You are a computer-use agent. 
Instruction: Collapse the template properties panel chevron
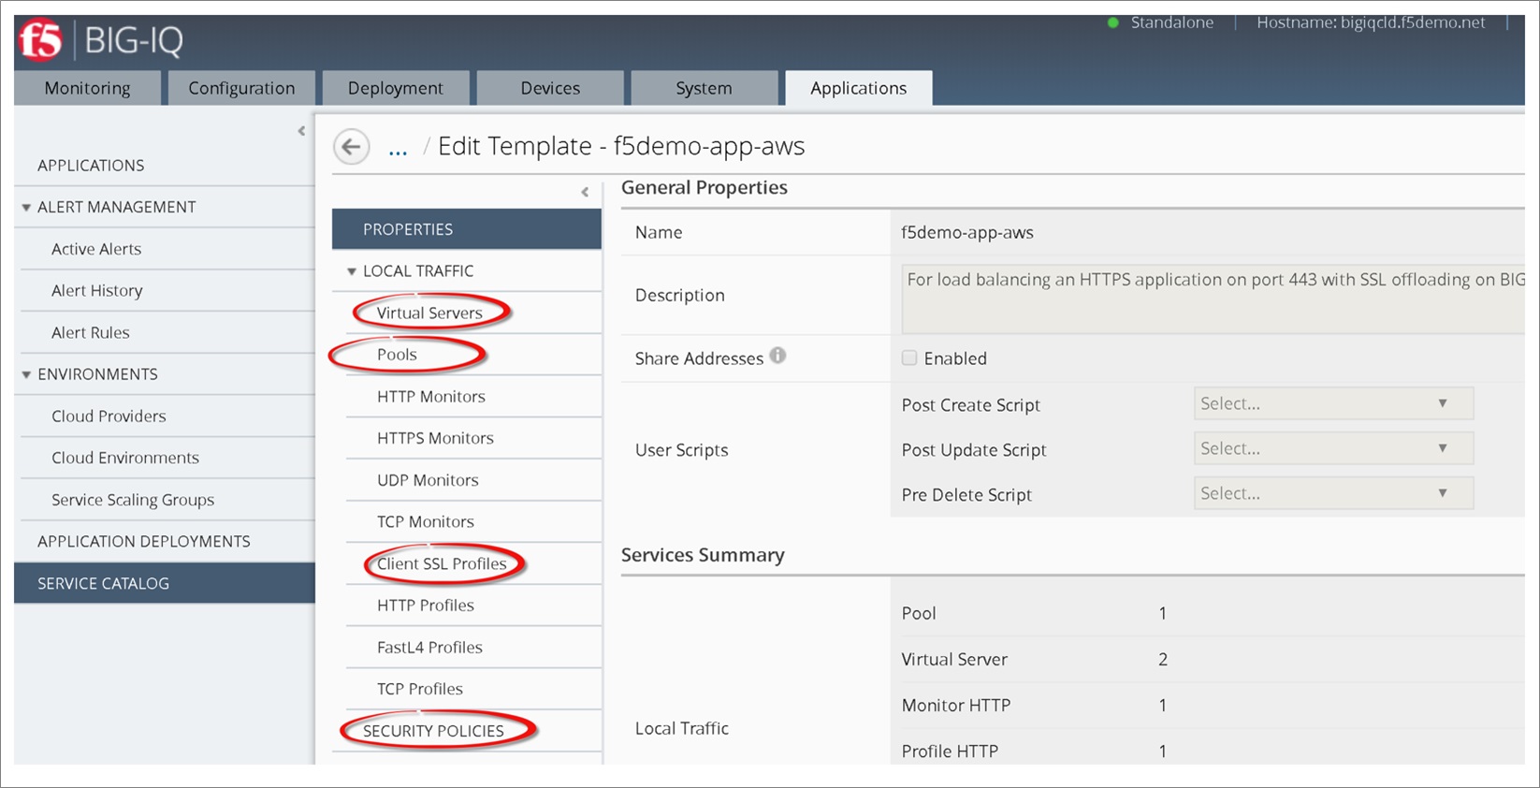click(585, 192)
